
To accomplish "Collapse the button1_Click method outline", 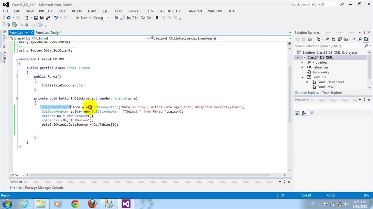I will tap(17, 98).
